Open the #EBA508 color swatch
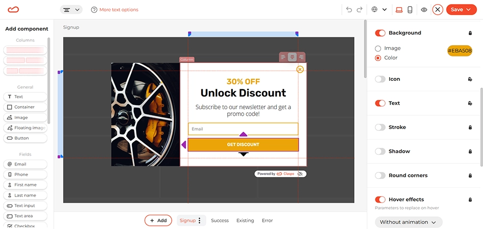 tap(460, 51)
